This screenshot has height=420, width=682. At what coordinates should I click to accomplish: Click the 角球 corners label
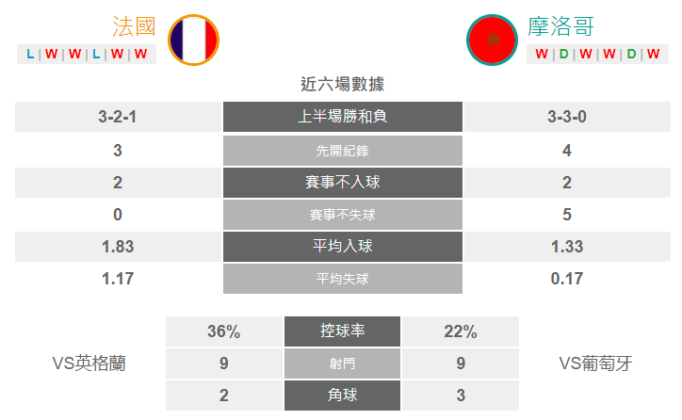pos(342,396)
